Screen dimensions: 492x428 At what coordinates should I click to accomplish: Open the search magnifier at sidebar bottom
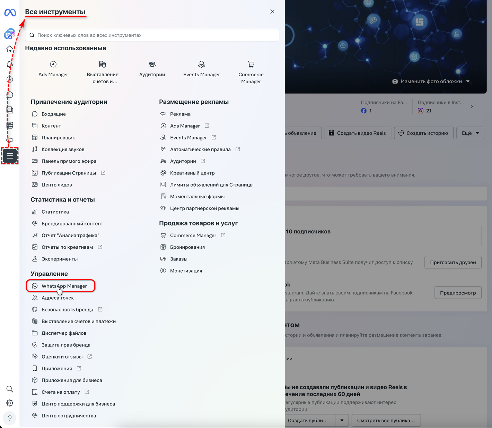10,389
